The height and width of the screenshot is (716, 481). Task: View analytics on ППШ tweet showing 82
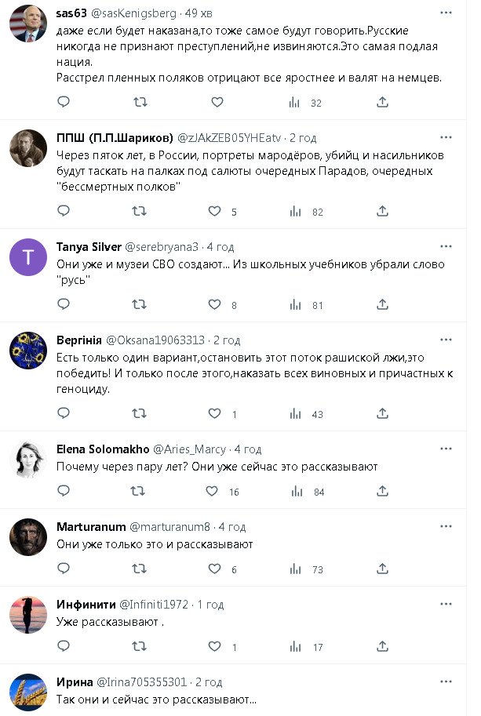[296, 211]
